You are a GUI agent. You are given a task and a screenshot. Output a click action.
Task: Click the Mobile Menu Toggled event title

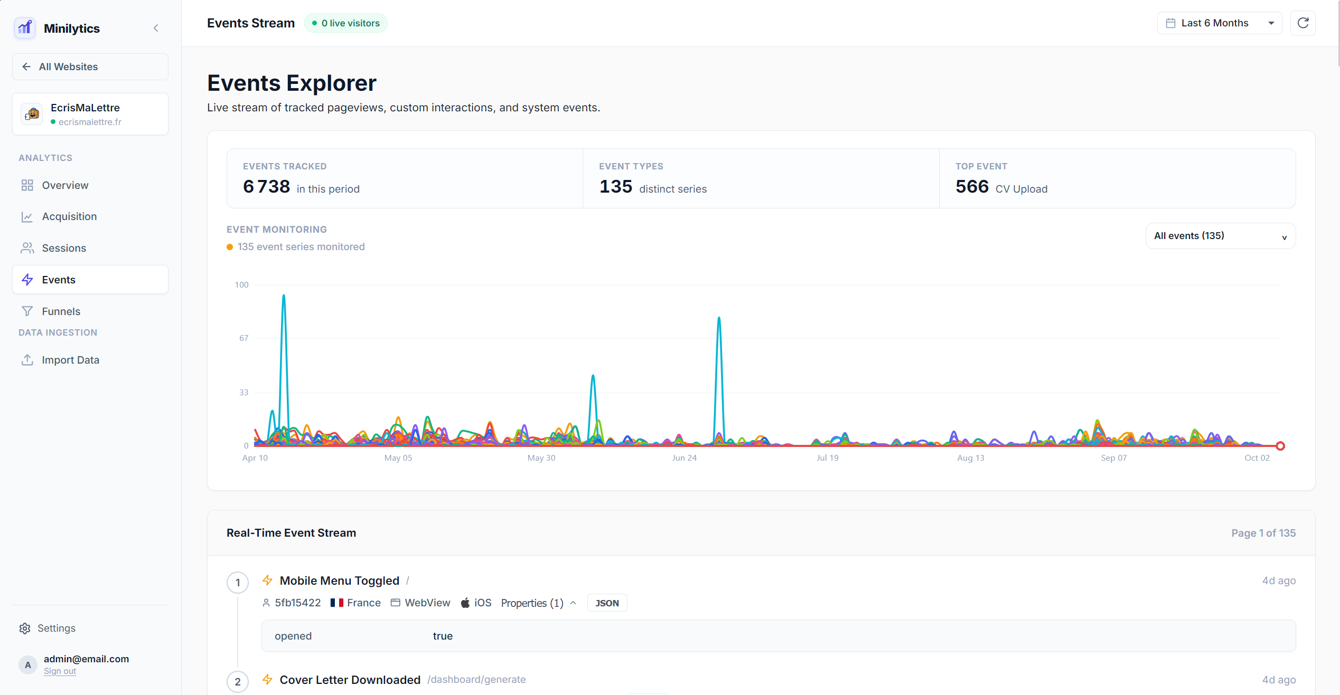coord(340,580)
